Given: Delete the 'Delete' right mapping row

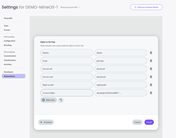Looking at the screenshot, I should tap(151, 53).
